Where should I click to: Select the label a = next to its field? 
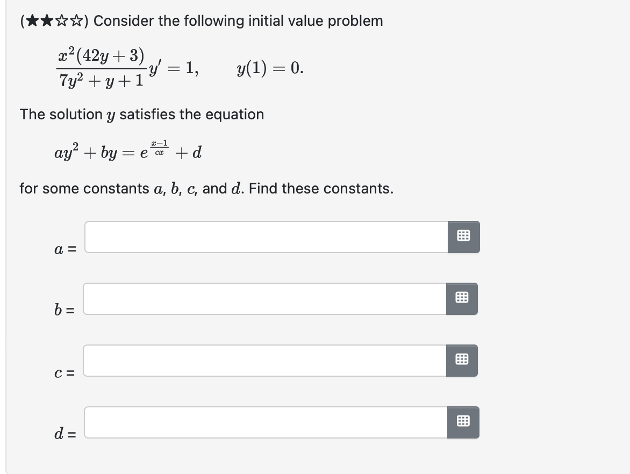coord(65,248)
